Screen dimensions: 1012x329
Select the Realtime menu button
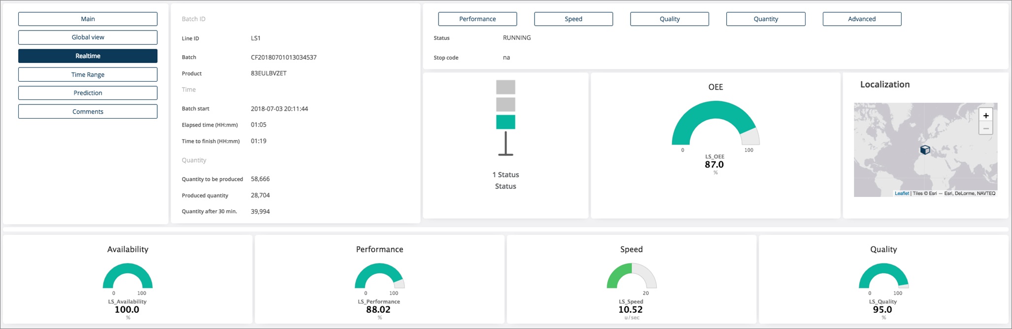[x=88, y=56]
